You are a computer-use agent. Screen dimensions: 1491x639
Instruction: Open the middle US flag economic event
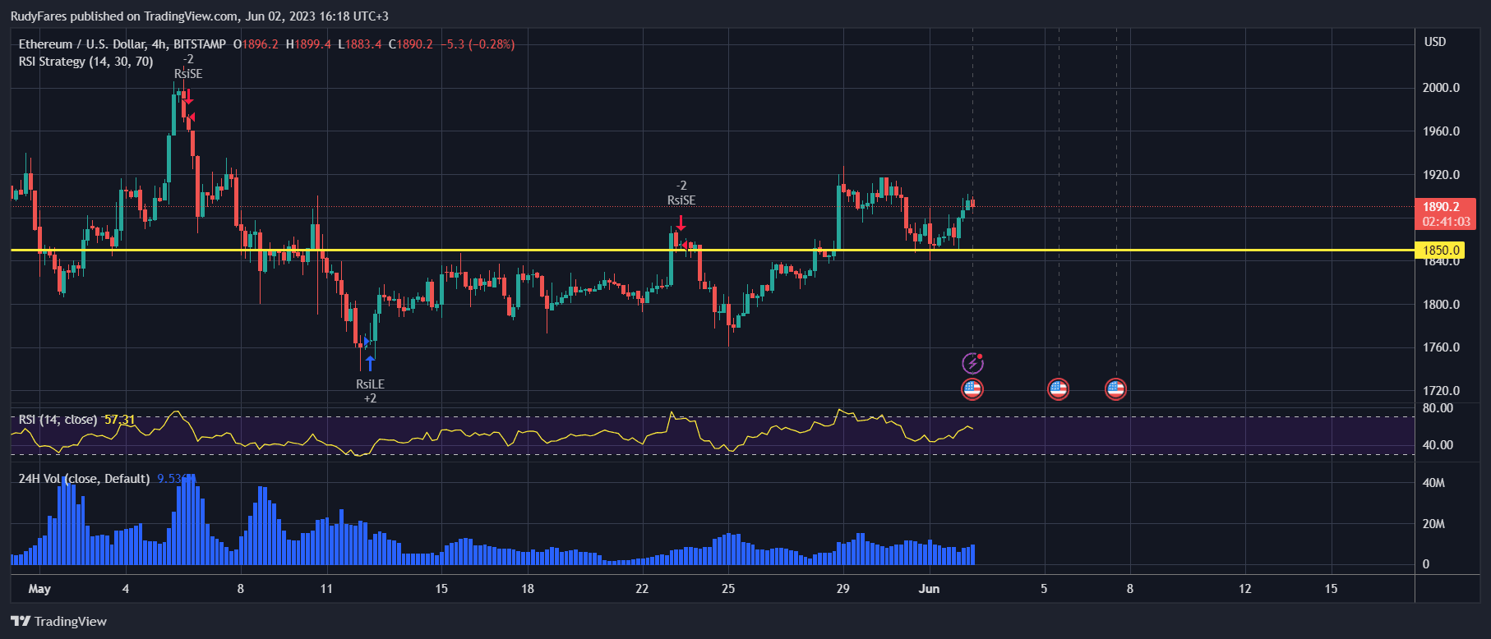(1058, 388)
